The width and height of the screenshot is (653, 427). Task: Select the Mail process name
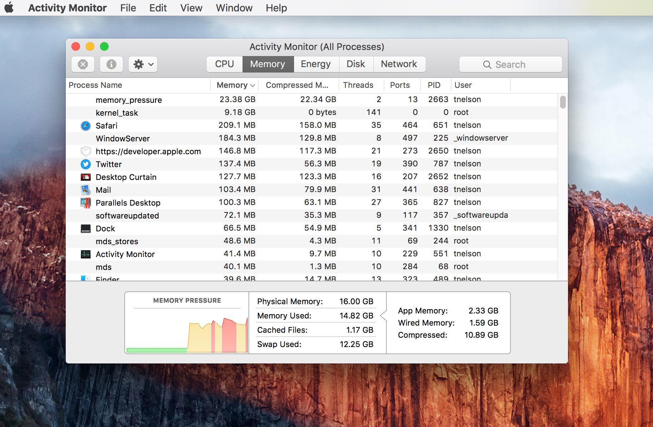coord(103,190)
